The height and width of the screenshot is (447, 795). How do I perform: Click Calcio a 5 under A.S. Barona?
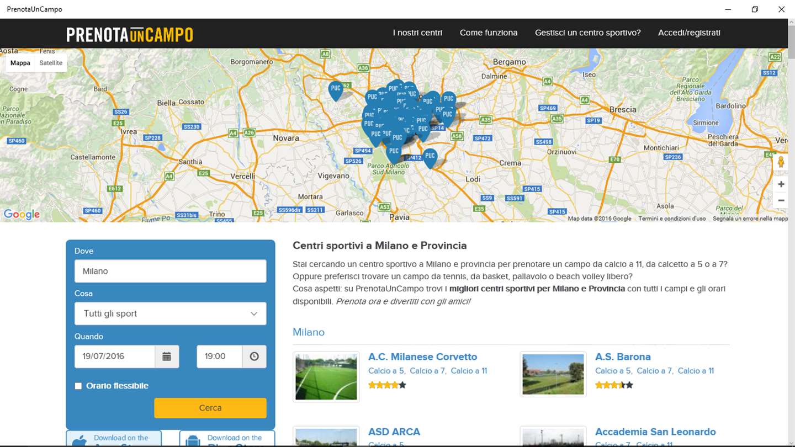pyautogui.click(x=613, y=371)
